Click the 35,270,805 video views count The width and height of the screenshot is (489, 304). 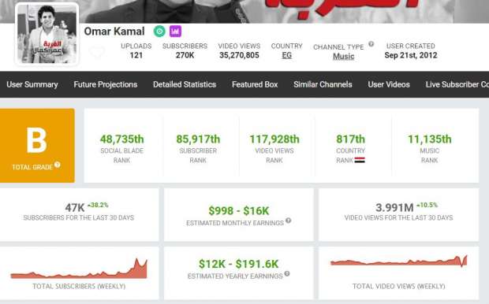(x=239, y=55)
